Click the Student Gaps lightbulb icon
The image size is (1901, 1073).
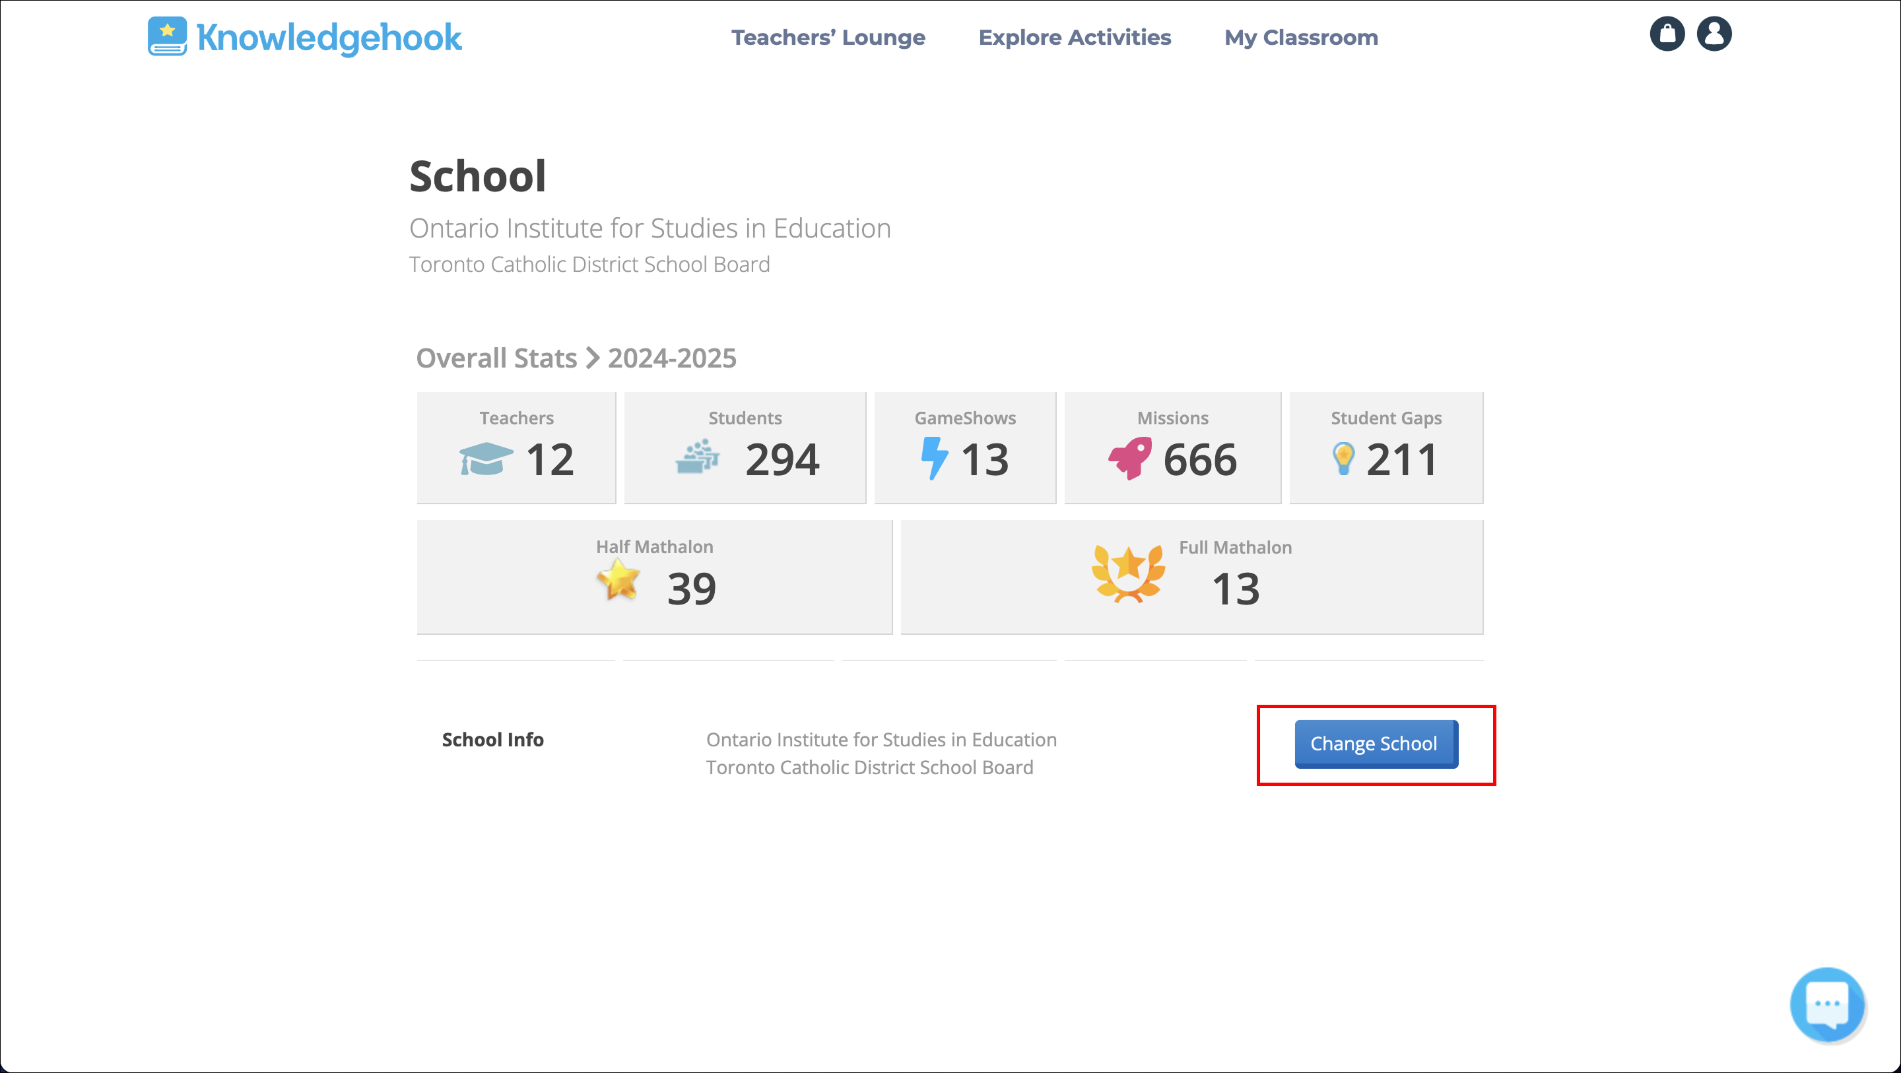(x=1343, y=459)
